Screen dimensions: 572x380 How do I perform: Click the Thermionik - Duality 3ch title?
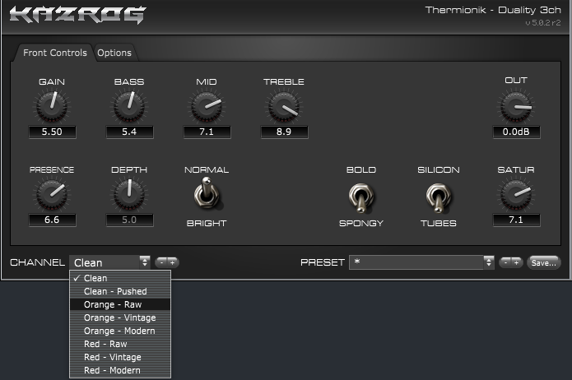click(x=493, y=10)
